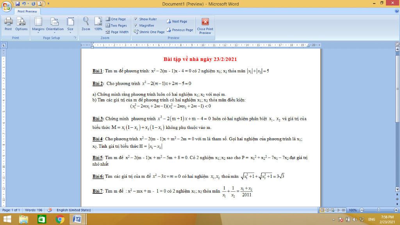Click the Words: 196 status indicator

[34, 210]
